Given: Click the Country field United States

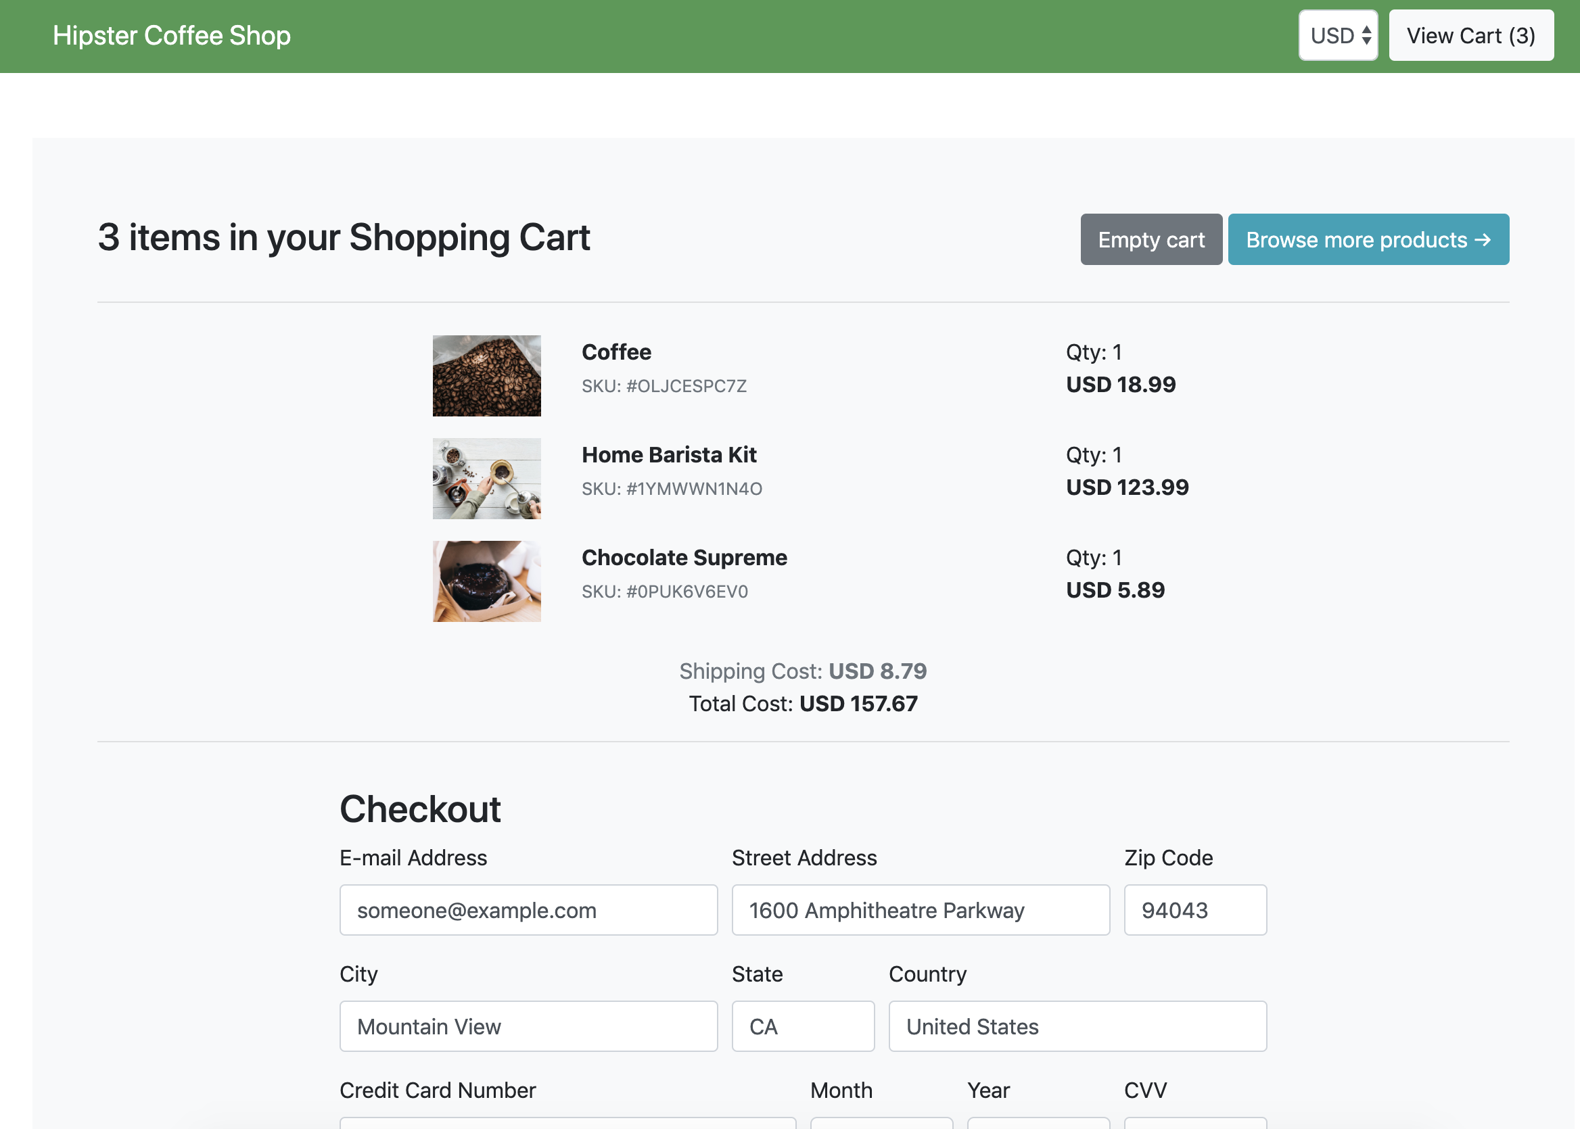Looking at the screenshot, I should [1077, 1026].
